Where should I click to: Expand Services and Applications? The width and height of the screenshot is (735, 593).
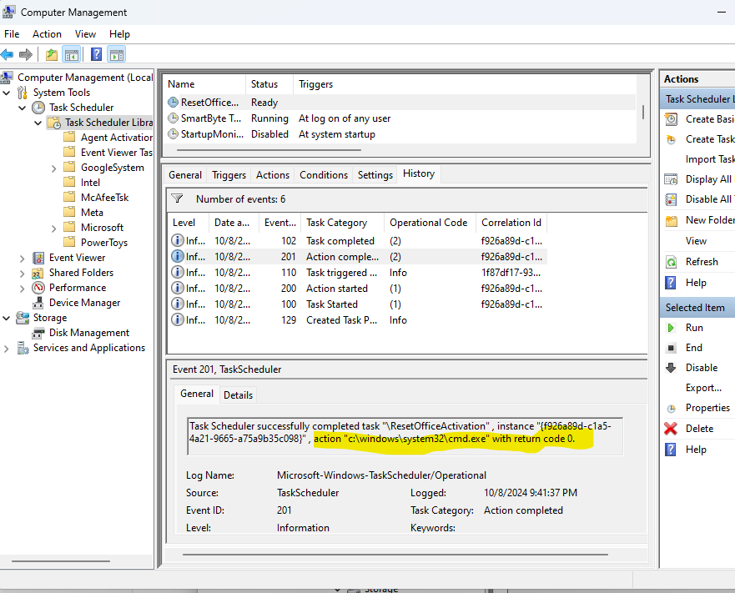pos(6,348)
